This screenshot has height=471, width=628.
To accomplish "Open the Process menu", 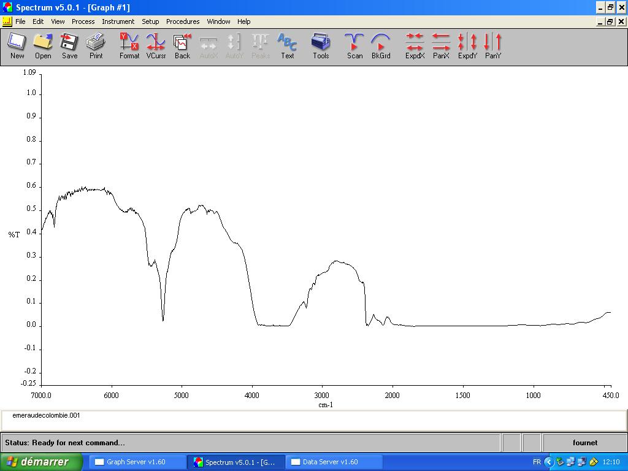I will (x=83, y=21).
